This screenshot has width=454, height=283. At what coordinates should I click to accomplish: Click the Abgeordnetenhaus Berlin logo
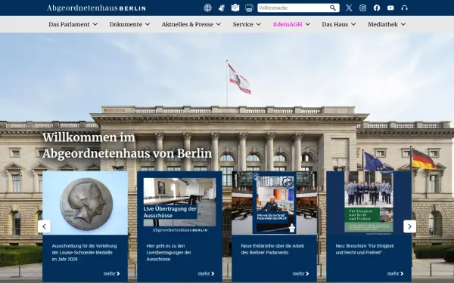(x=96, y=8)
